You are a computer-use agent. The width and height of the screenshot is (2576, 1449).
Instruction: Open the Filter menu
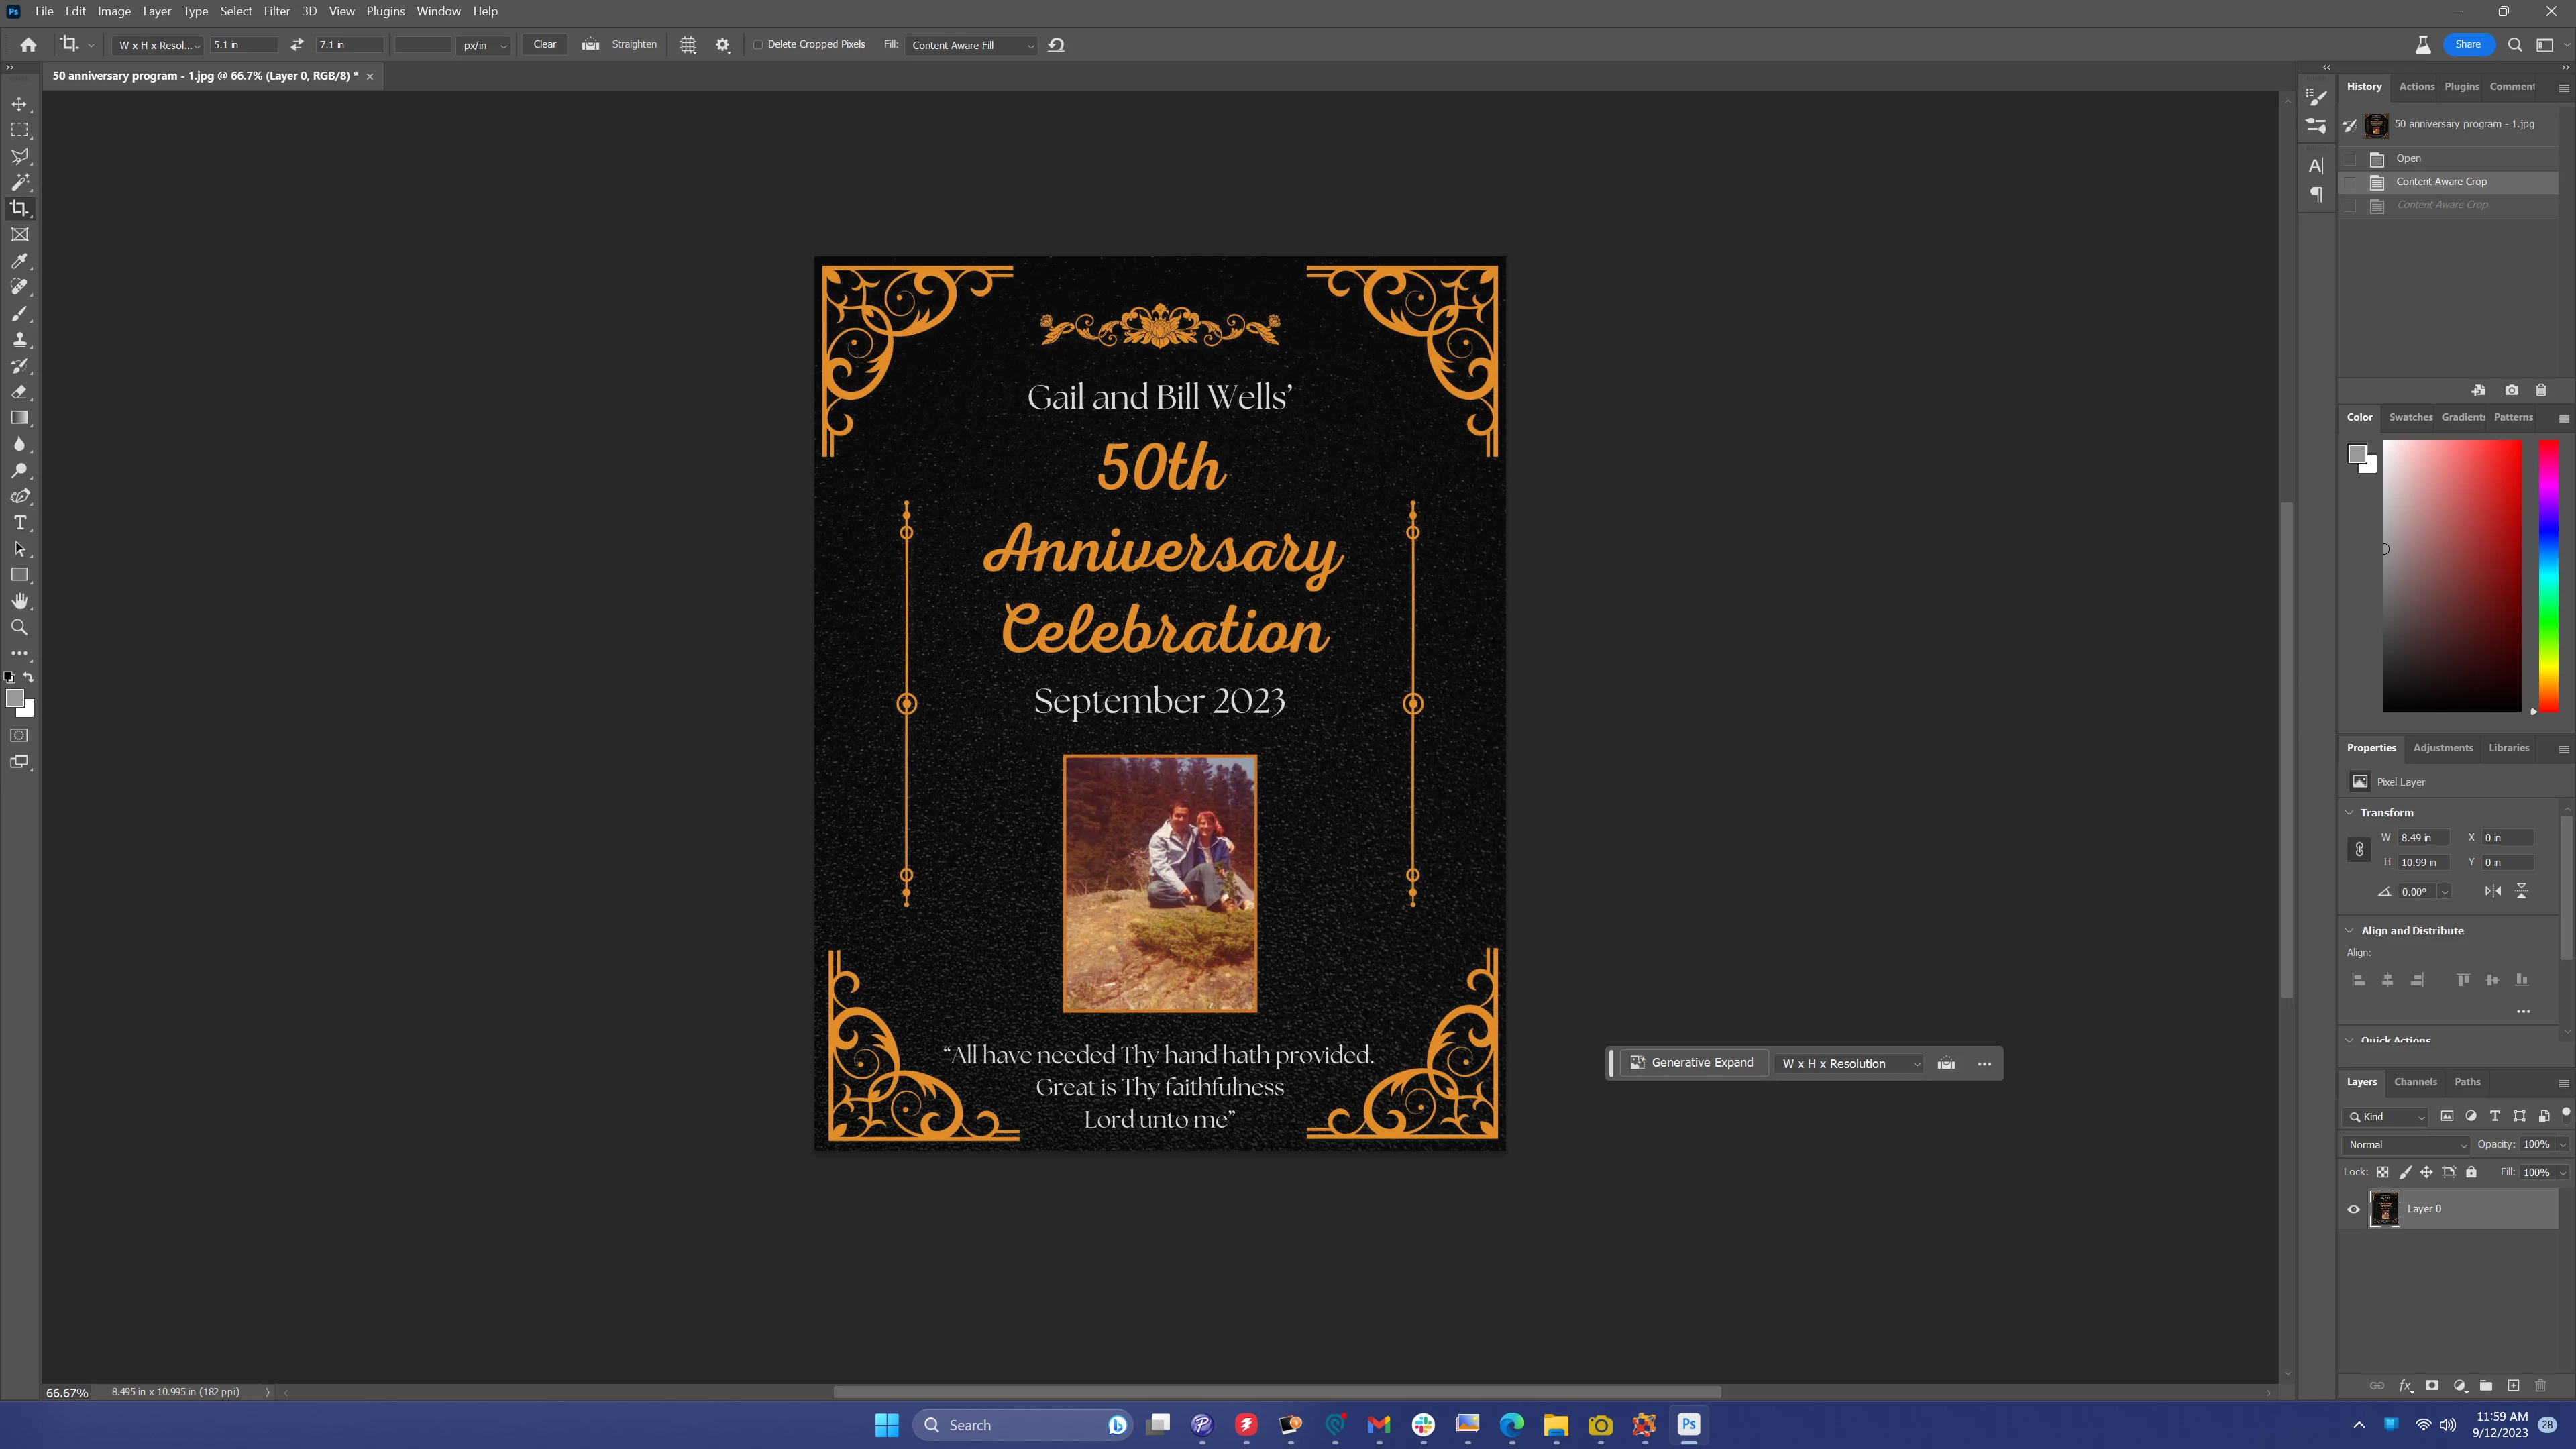click(276, 11)
